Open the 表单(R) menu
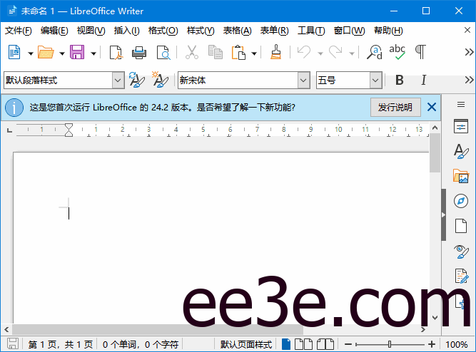476x352 pixels. click(275, 31)
